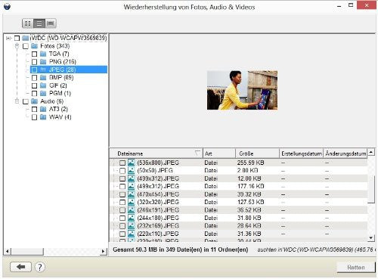Click the PNG (216) folder icon
378x279 pixels.
coord(43,62)
